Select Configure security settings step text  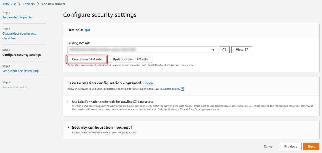coord(21,55)
